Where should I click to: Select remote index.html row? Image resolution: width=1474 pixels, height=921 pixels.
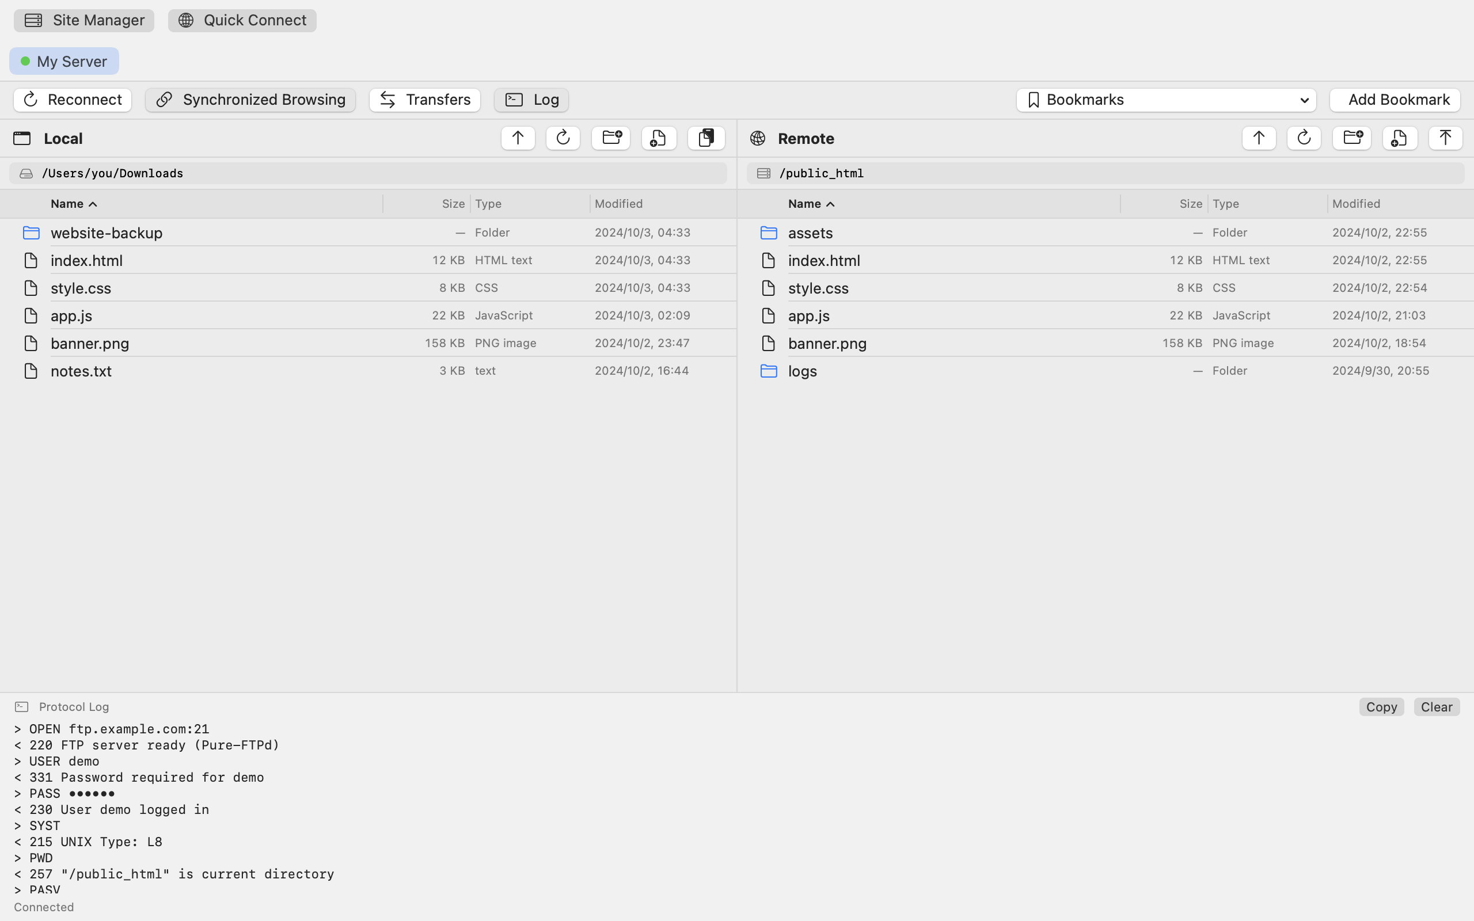[x=1105, y=260]
